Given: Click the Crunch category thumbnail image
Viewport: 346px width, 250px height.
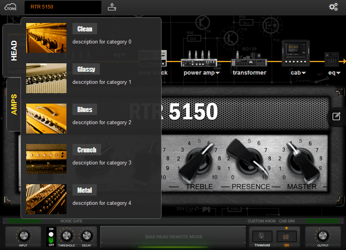Looking at the screenshot, I should (x=46, y=159).
